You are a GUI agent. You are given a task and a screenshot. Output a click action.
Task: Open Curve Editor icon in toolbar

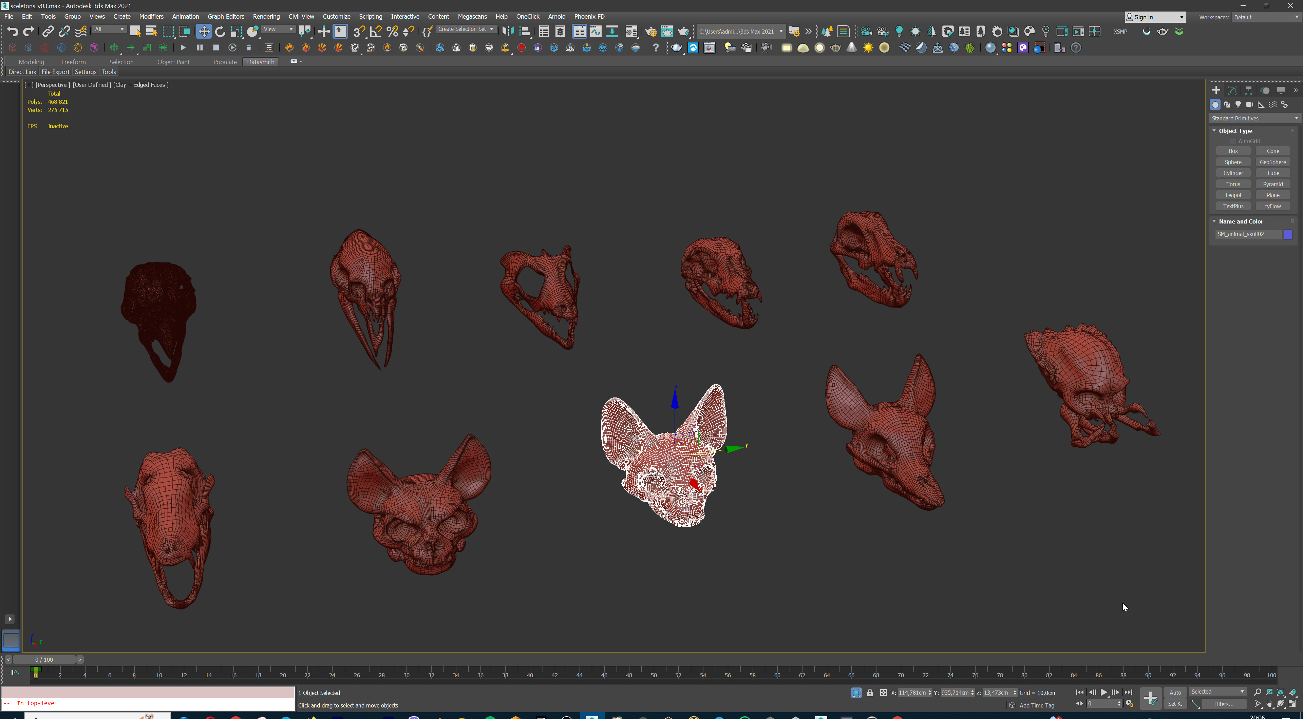click(x=596, y=31)
